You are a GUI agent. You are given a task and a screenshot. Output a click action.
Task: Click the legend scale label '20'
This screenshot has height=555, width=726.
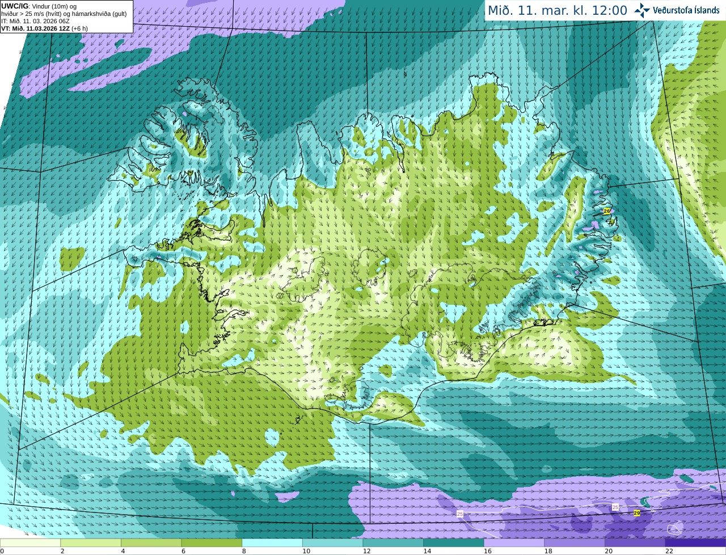point(609,551)
